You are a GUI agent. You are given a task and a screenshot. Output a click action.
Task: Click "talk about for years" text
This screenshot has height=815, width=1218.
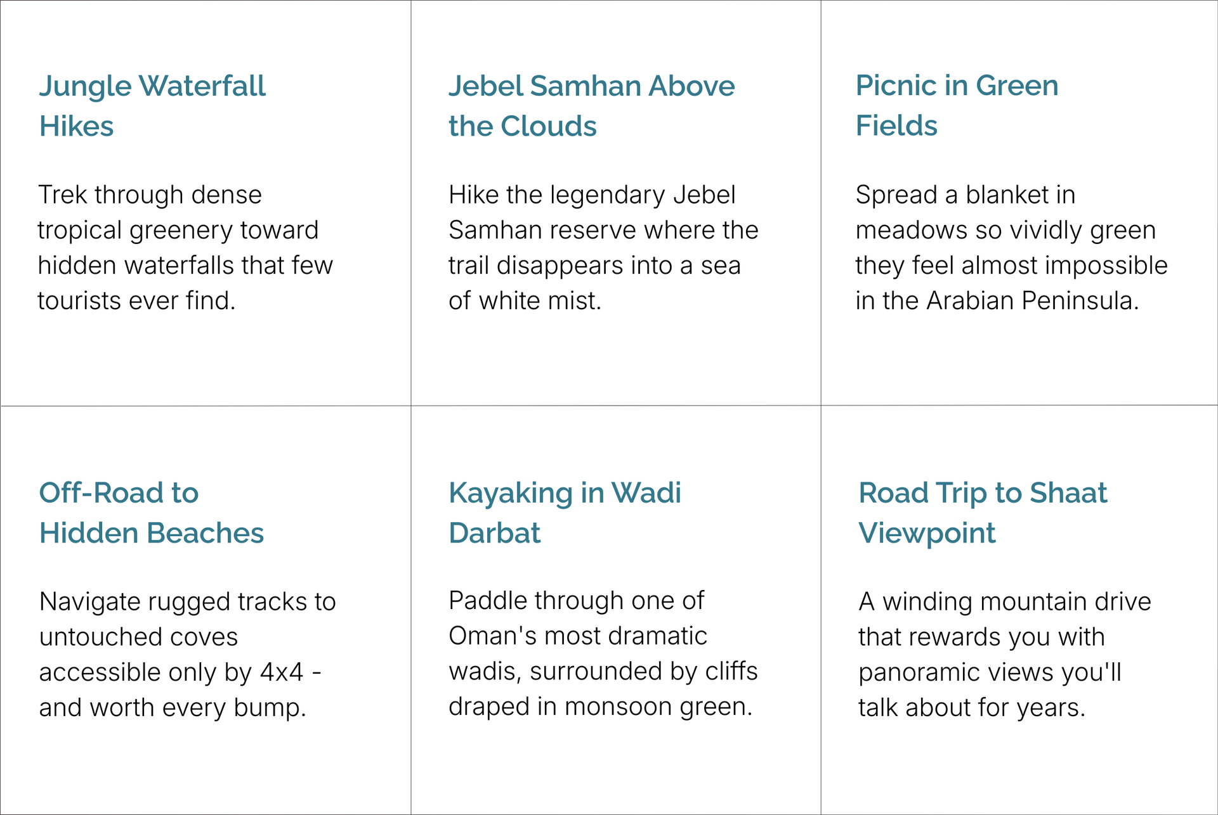pyautogui.click(x=971, y=708)
